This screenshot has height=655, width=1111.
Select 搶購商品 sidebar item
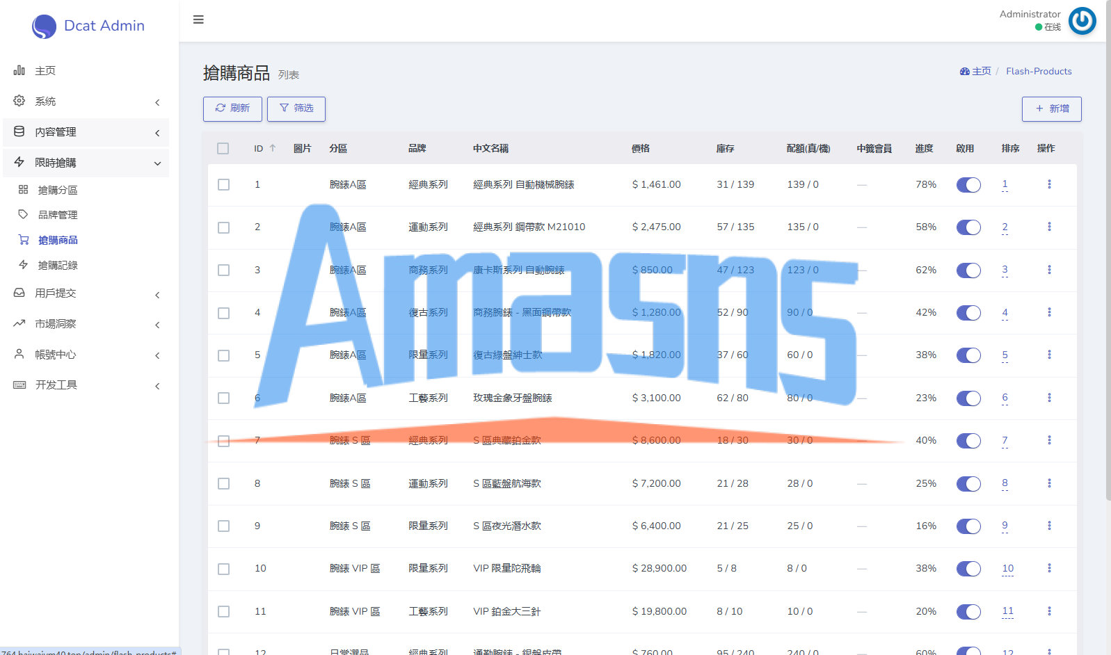coord(86,240)
